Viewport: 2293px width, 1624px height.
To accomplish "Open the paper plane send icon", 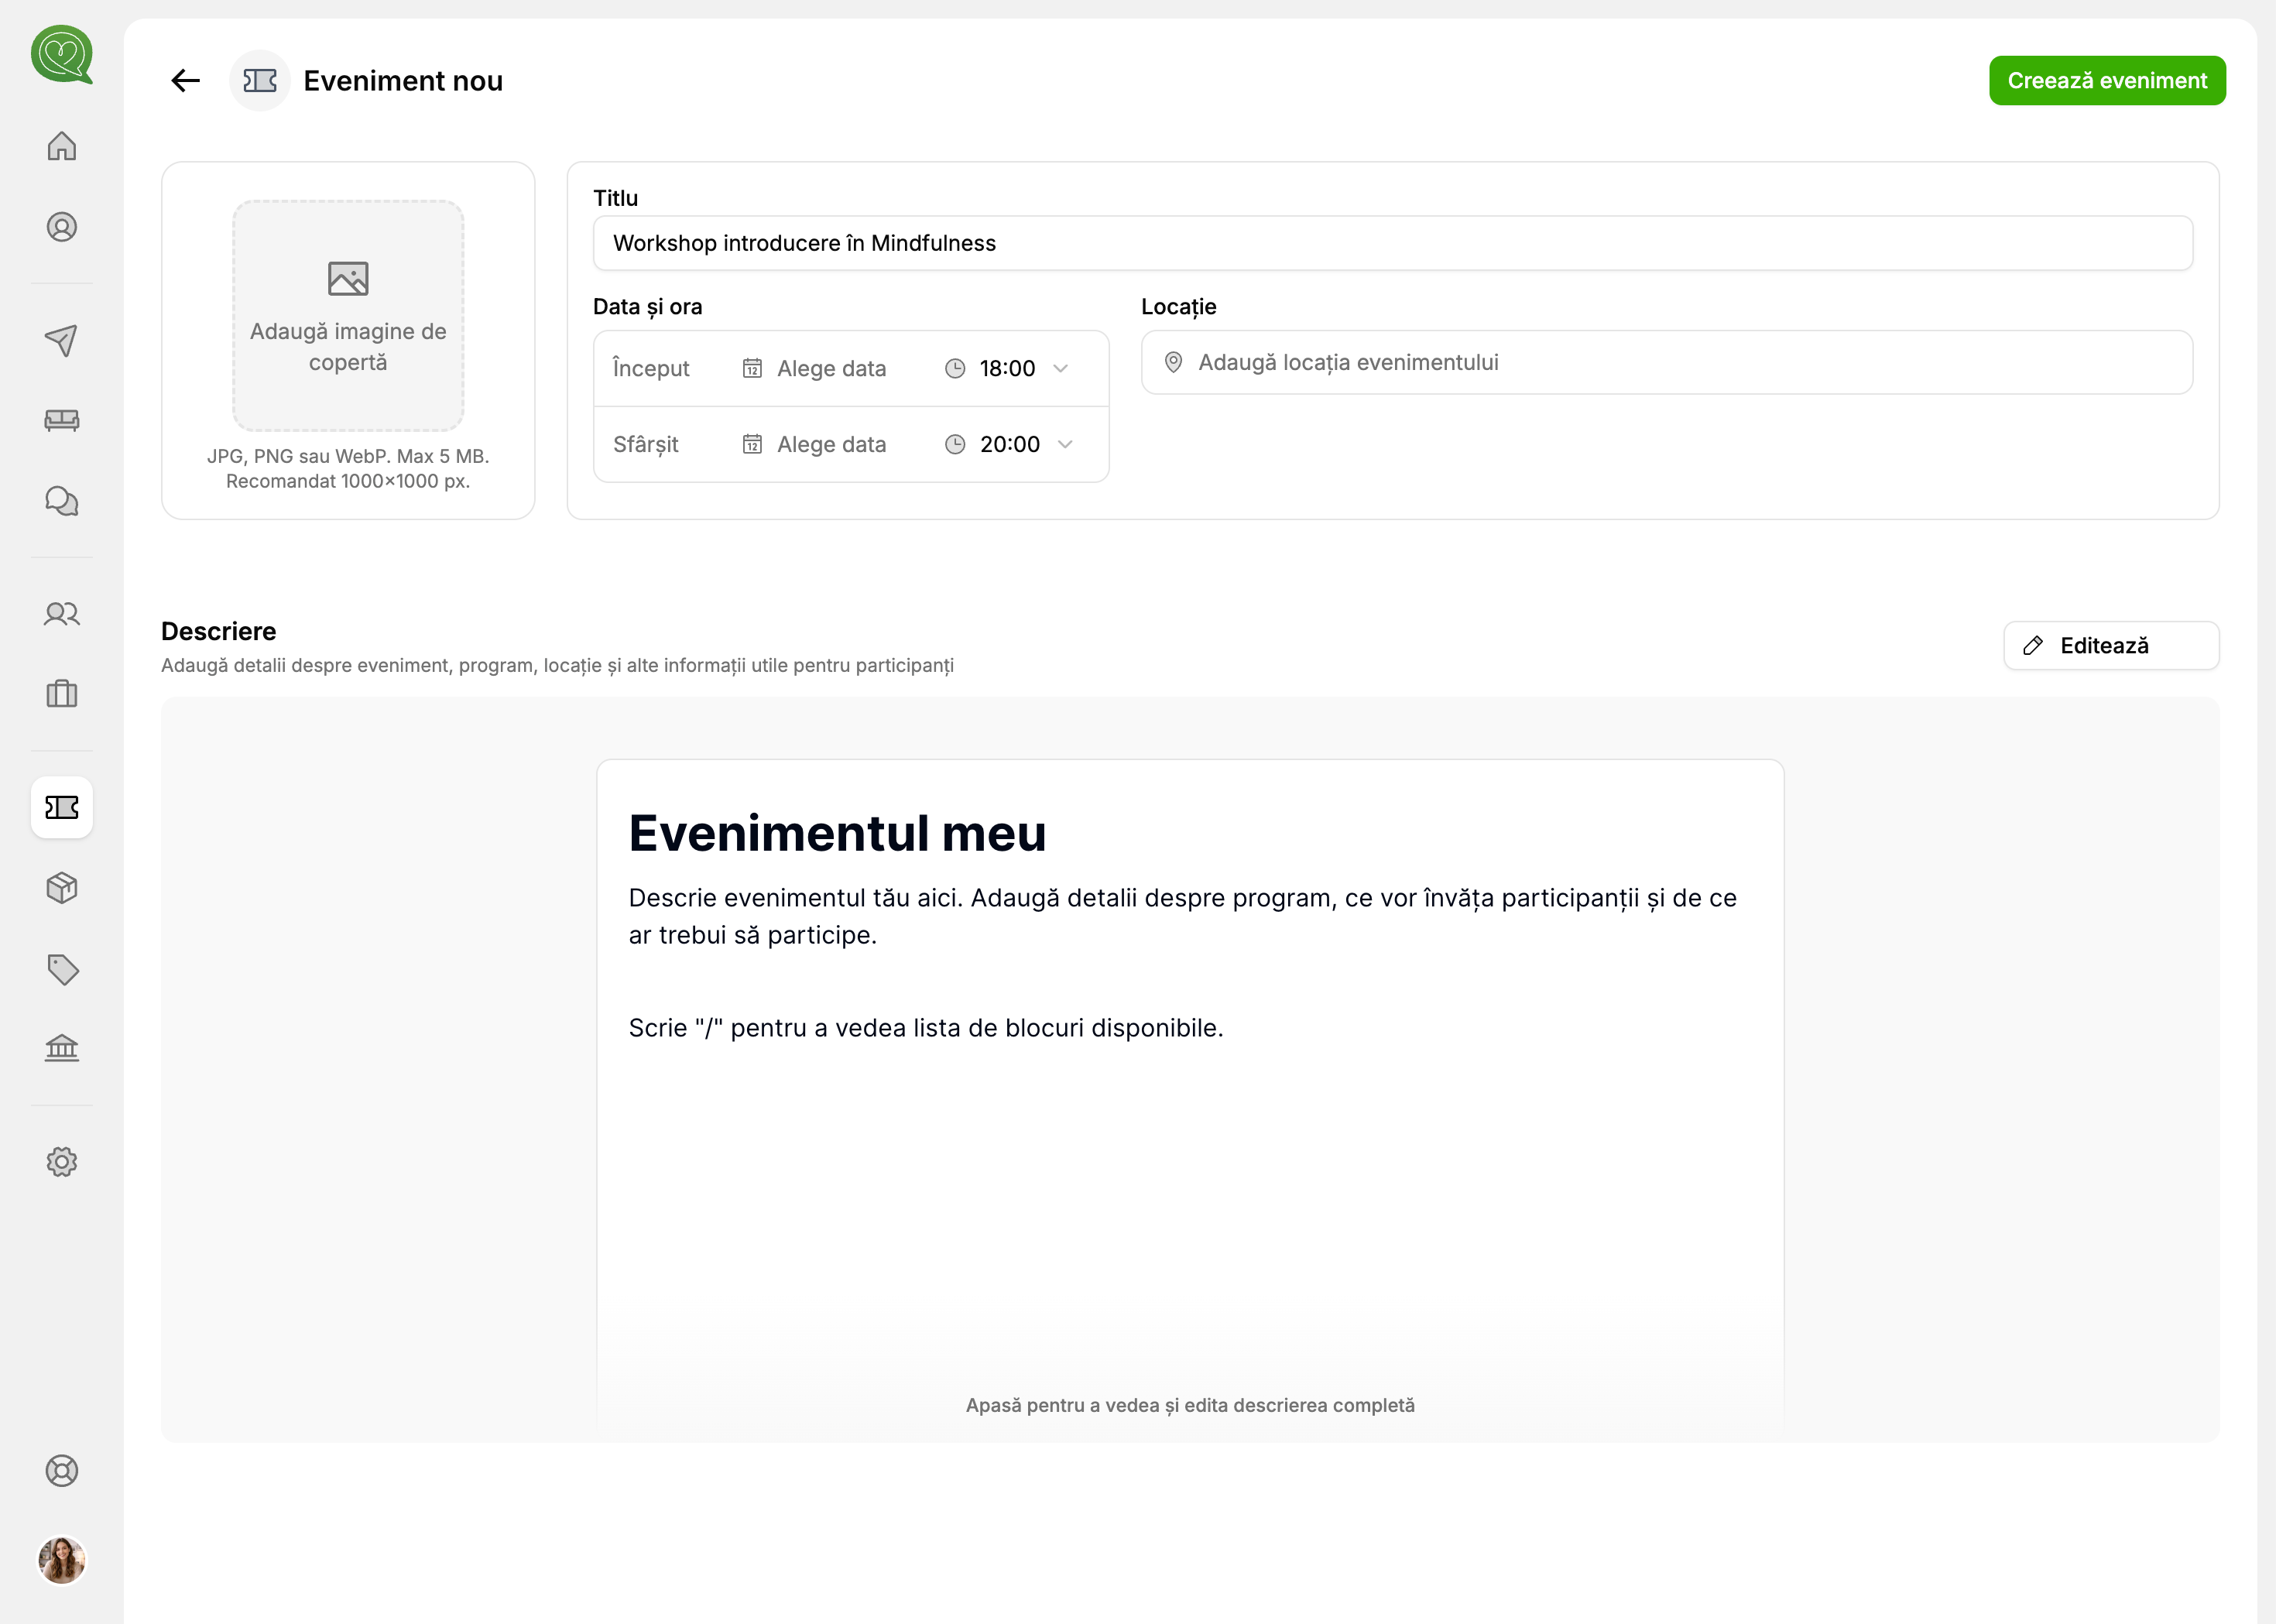I will [x=62, y=340].
